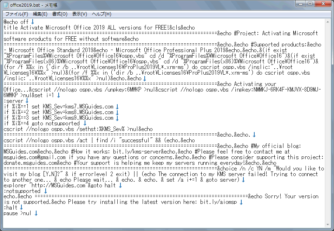Click the text 'Microsoft Office Standard 2019'
The image size is (334, 231).
51,50
